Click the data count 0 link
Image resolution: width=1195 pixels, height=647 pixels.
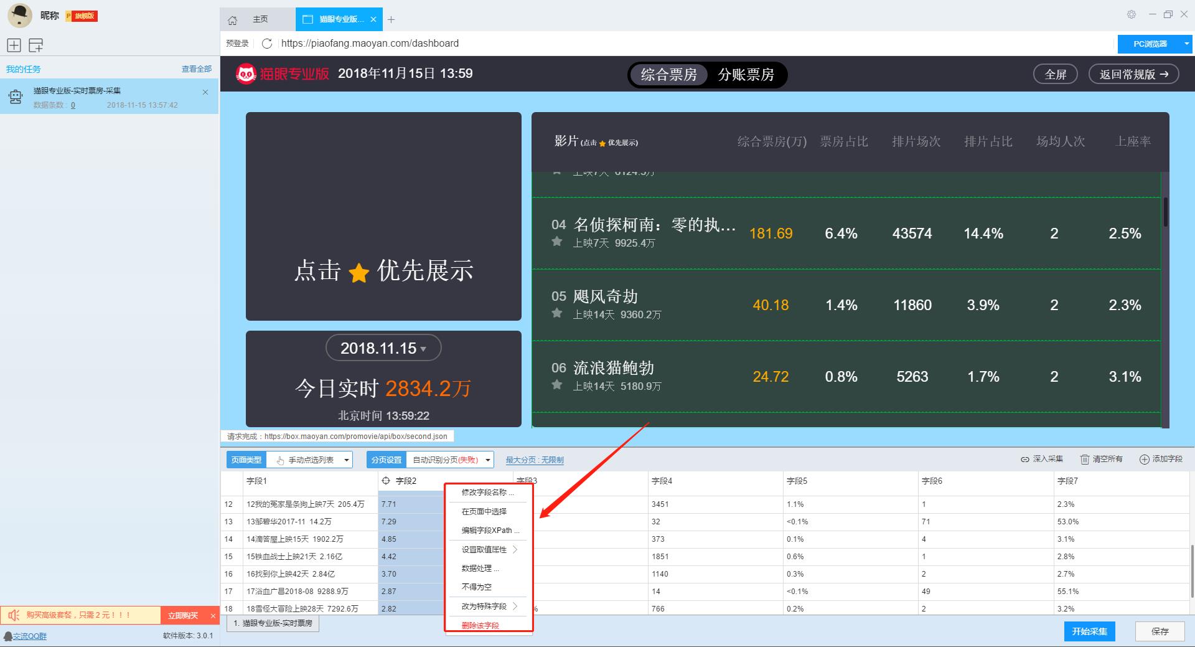73,105
